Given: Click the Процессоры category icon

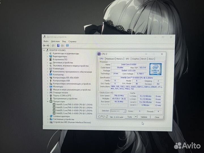Looking at the screenshot, I should point(51,101).
